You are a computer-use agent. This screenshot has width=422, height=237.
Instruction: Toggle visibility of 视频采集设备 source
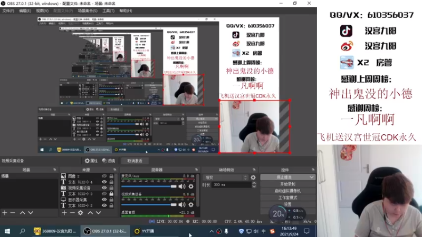pyautogui.click(x=104, y=188)
